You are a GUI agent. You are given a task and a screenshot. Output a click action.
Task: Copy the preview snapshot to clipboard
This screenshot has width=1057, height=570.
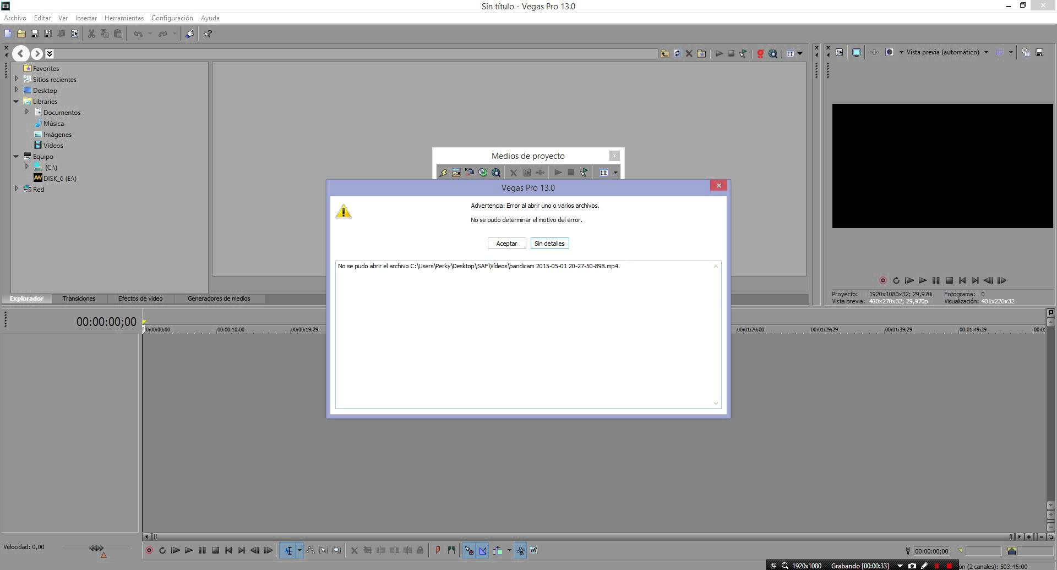point(1026,52)
